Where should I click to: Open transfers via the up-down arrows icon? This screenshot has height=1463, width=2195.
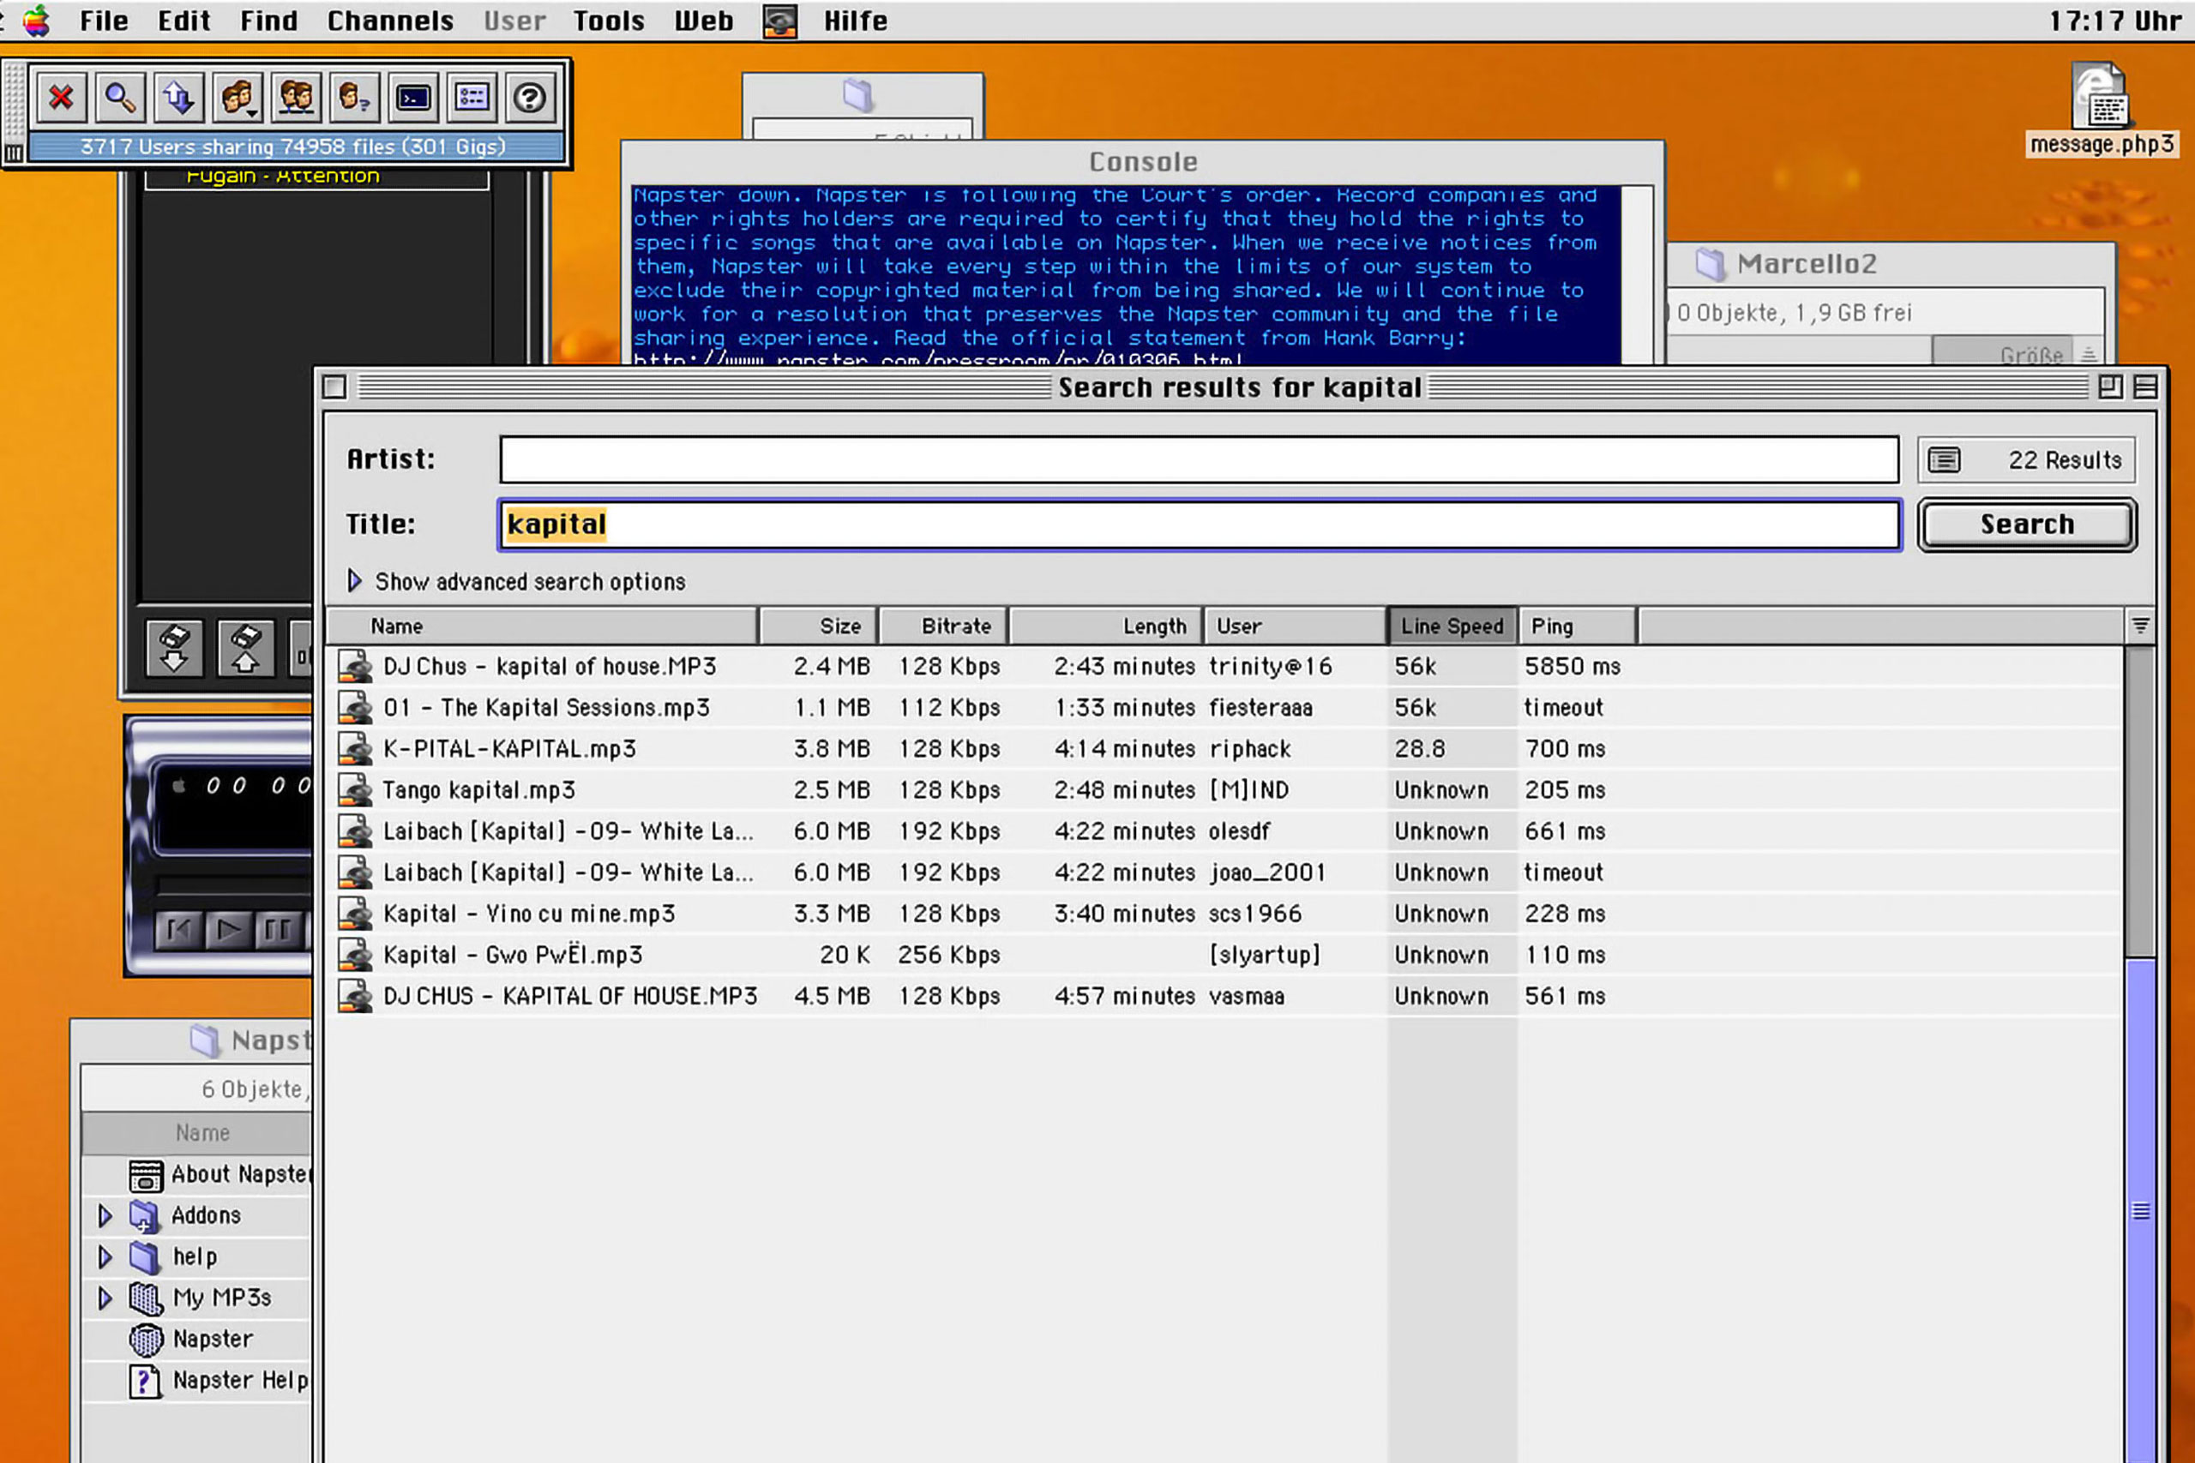(x=178, y=97)
